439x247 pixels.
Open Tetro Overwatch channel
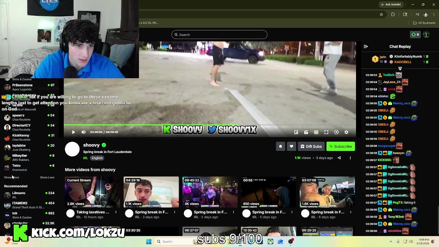click(x=29, y=167)
